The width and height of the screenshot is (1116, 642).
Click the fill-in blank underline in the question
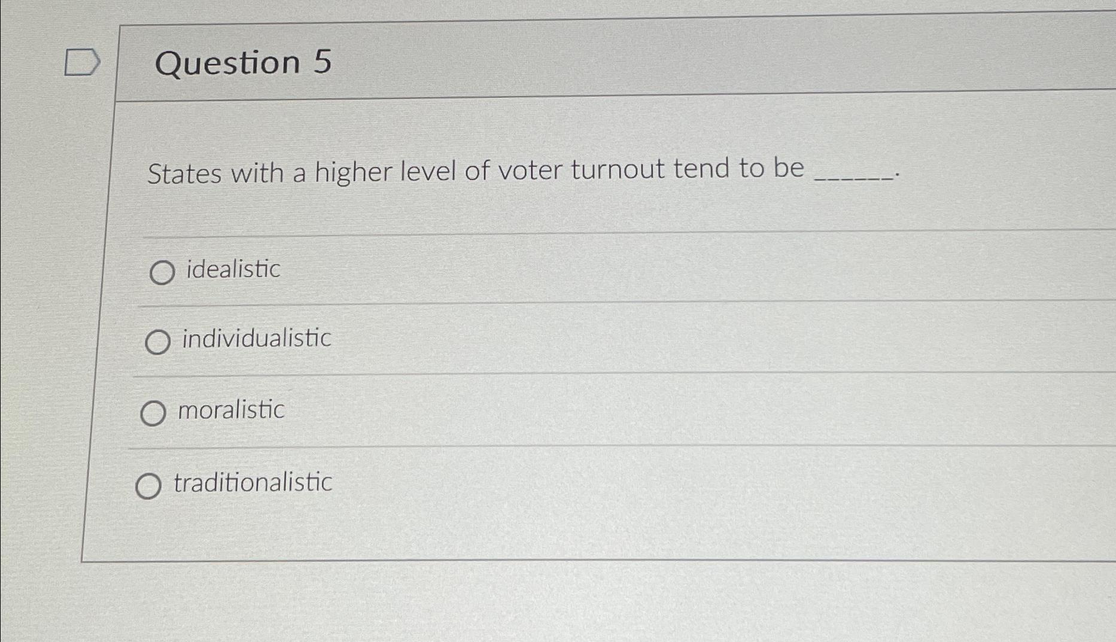[854, 175]
